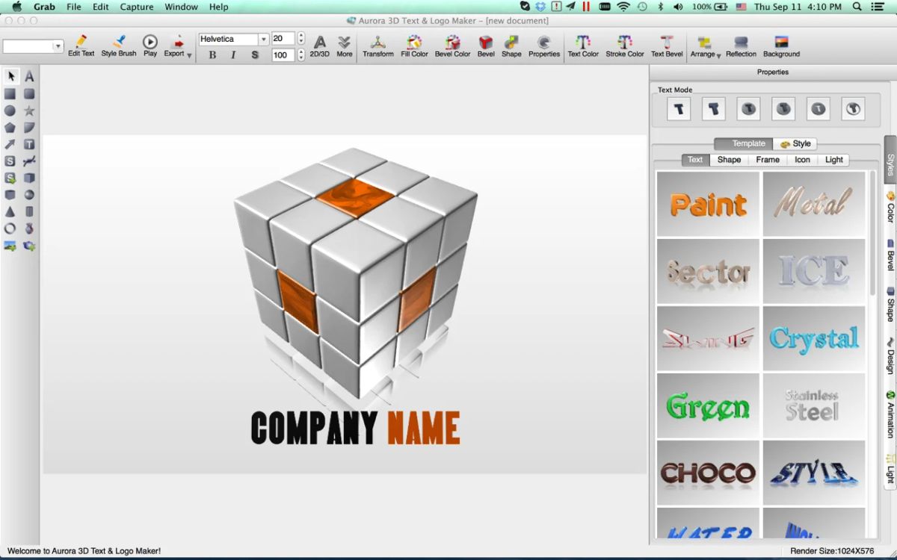Toggle bold text formatting
This screenshot has width=897, height=560.
(x=212, y=55)
